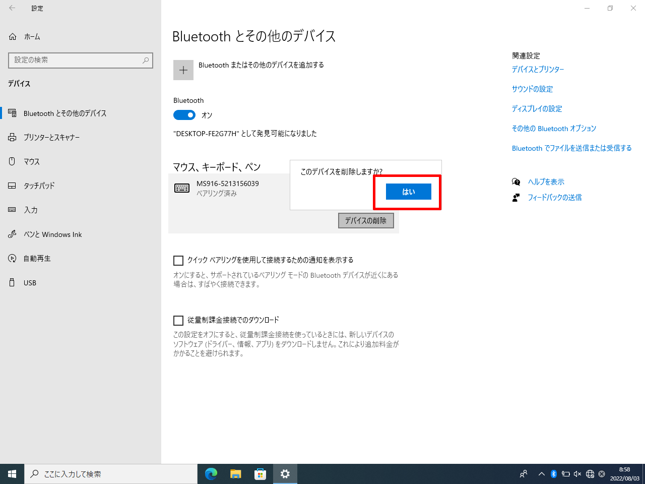This screenshot has height=484, width=645.
Task: Show hidden tray icons chevron
Action: click(542, 474)
